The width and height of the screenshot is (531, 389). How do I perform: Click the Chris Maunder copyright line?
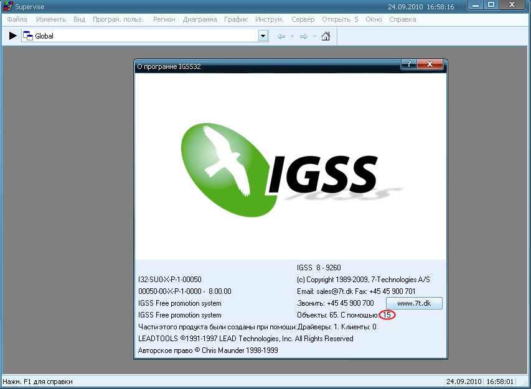tap(208, 350)
